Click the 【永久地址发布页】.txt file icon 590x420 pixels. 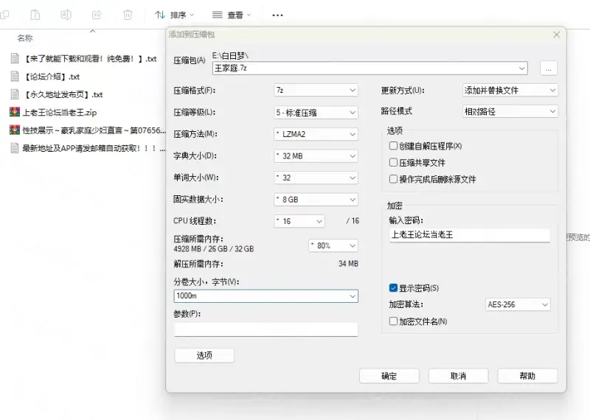14,94
